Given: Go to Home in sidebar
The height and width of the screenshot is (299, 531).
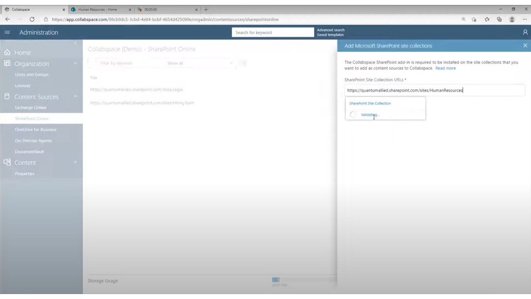Looking at the screenshot, I should point(22,53).
